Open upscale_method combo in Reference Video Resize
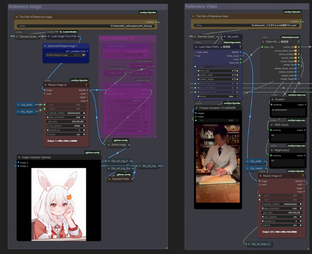This screenshot has width=312, height=254. click(x=282, y=204)
